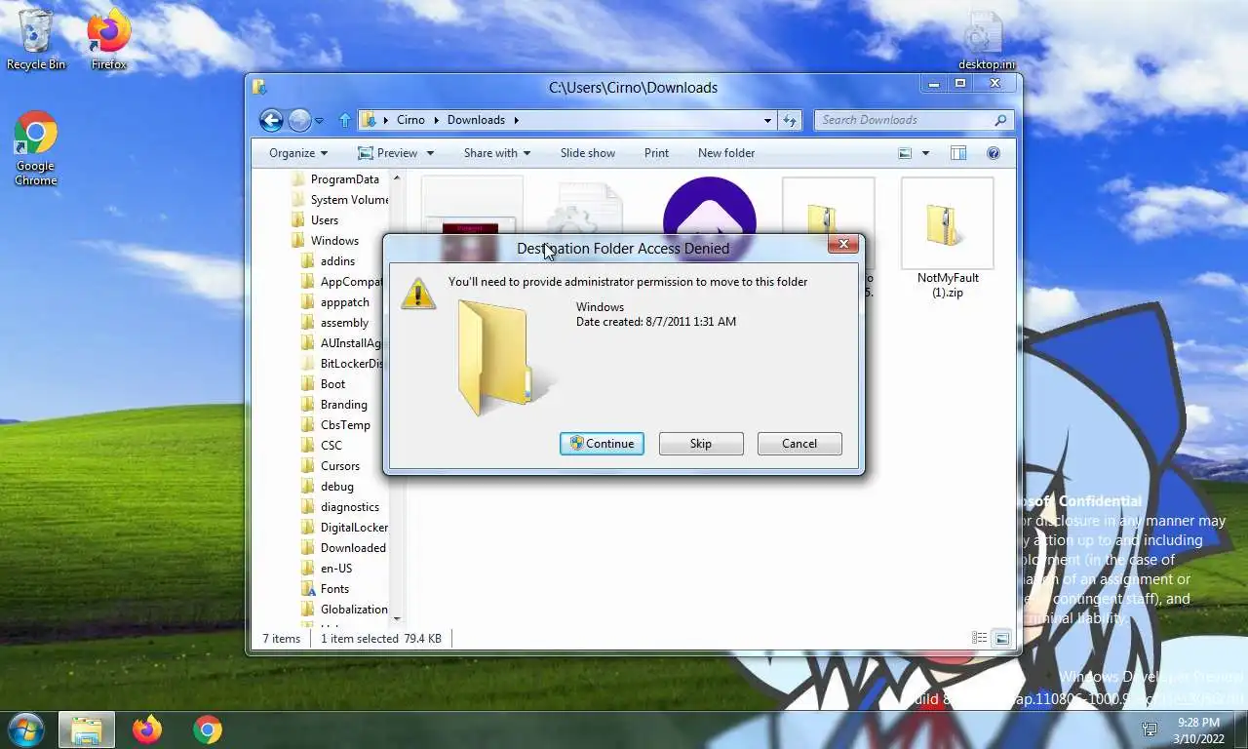1248x749 pixels.
Task: Open the Organize menu
Action: point(298,153)
